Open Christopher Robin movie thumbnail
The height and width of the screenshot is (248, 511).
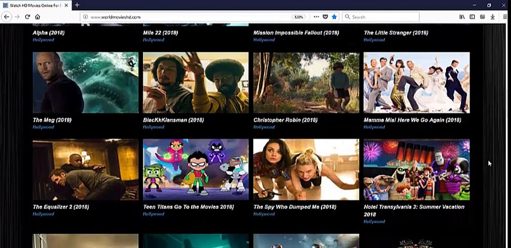306,83
